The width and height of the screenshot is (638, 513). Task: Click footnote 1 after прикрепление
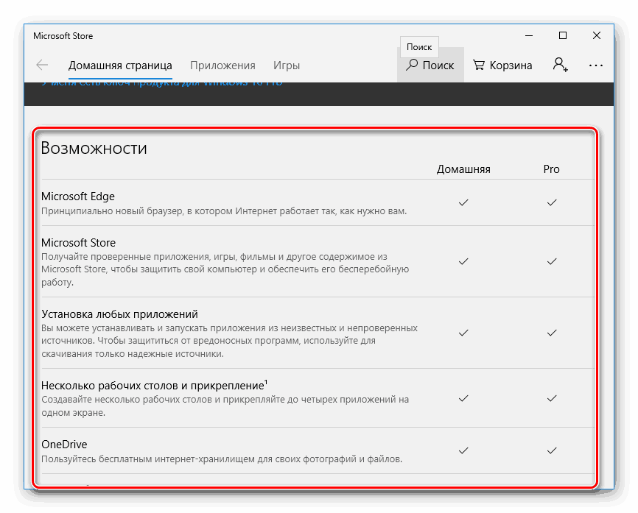click(x=266, y=383)
